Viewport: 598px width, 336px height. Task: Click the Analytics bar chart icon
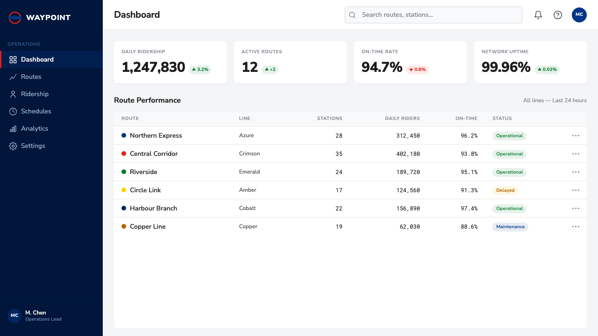[x=13, y=128]
